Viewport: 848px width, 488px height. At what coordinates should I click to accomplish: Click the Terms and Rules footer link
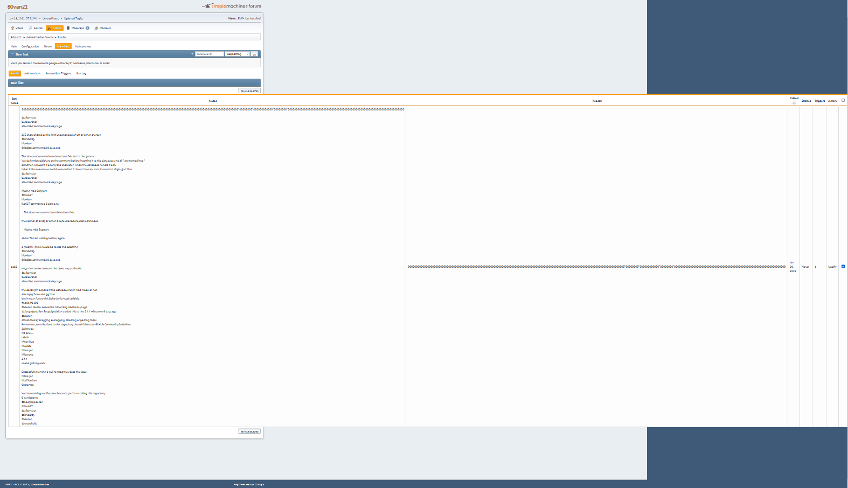pos(247,484)
